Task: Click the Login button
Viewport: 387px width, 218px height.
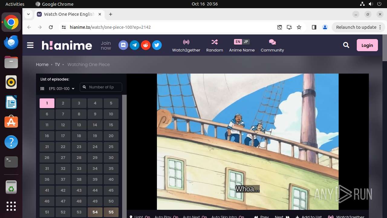Action: pos(367,45)
